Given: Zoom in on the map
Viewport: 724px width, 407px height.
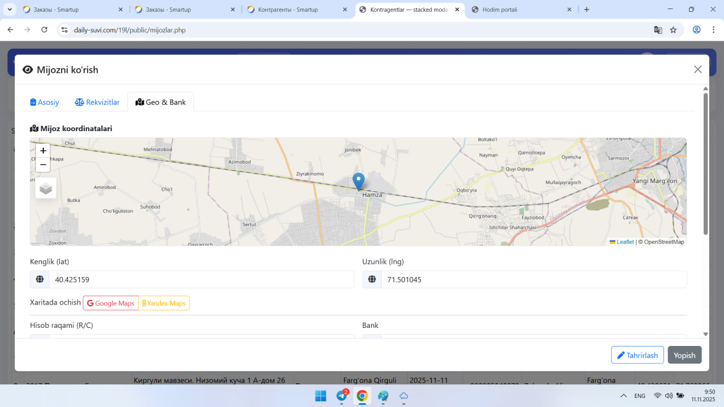Looking at the screenshot, I should tap(43, 151).
